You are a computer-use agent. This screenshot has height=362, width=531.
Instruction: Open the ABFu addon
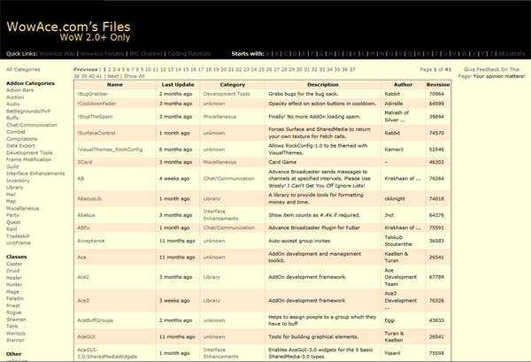(83, 227)
